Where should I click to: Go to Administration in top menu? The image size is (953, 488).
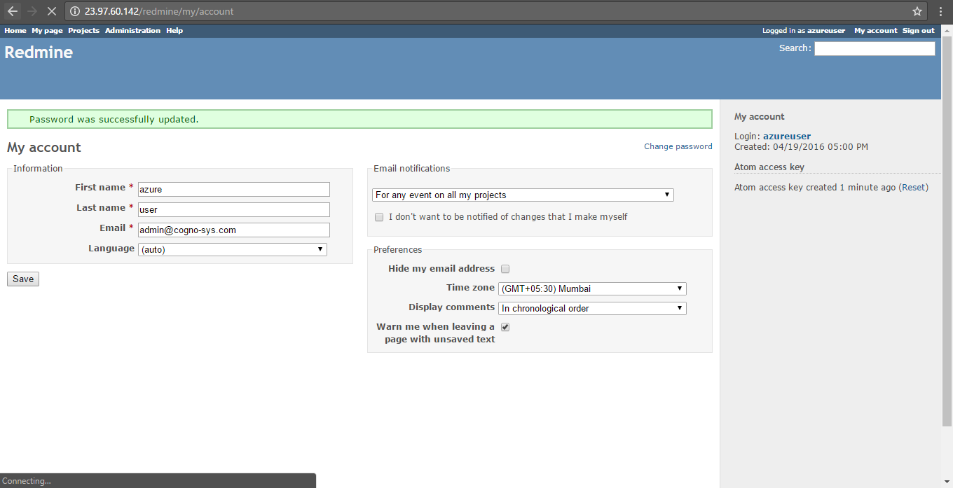132,31
